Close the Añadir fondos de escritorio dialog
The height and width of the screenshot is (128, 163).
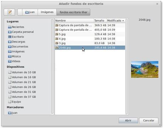pos(157,4)
